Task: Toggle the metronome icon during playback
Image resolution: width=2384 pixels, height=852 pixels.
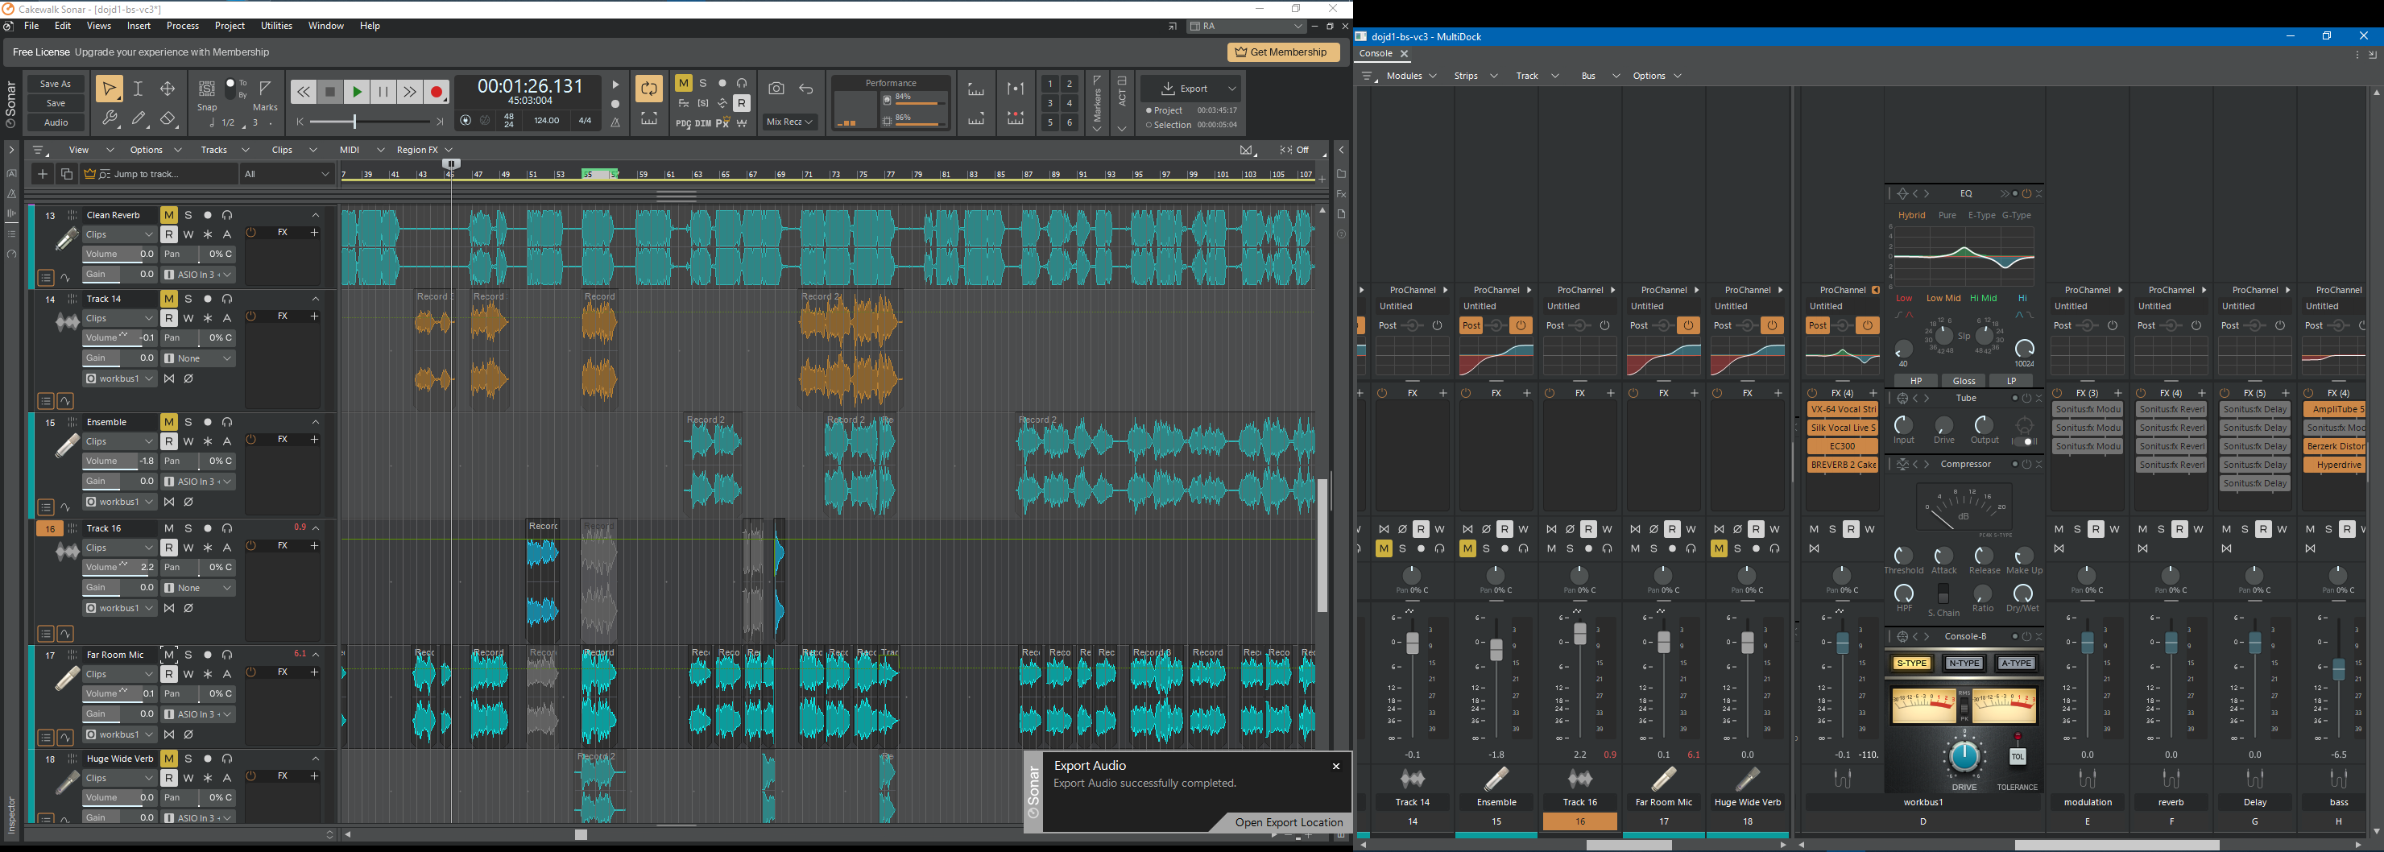Action: click(x=615, y=122)
